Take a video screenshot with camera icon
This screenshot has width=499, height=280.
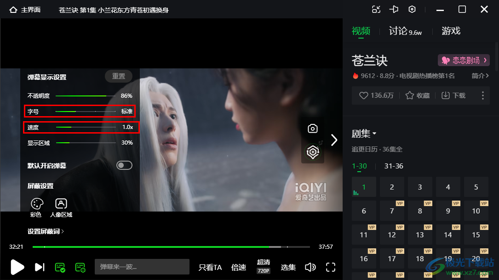[x=313, y=129]
